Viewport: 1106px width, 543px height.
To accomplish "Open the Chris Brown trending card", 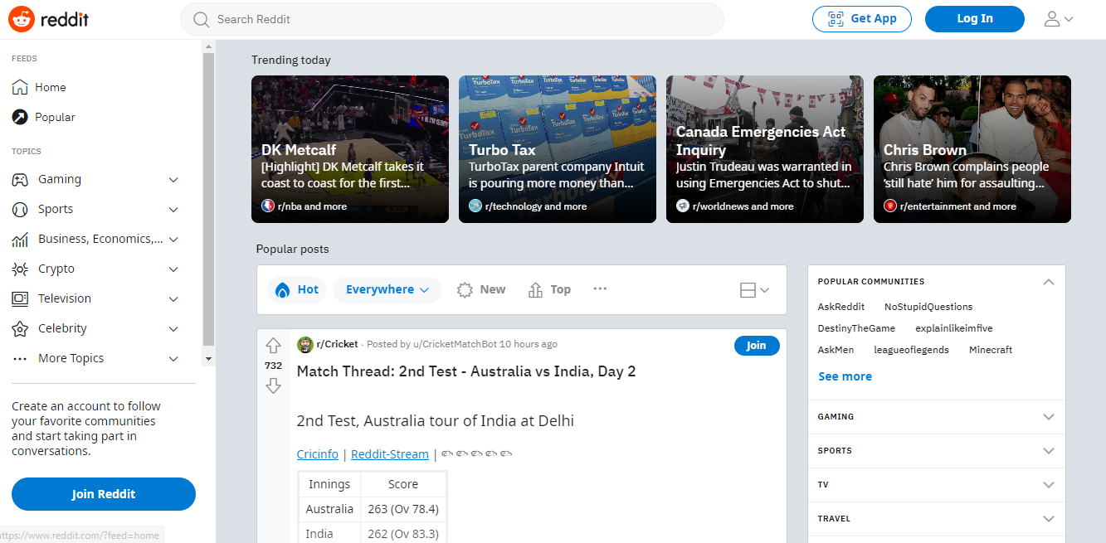I will point(972,149).
